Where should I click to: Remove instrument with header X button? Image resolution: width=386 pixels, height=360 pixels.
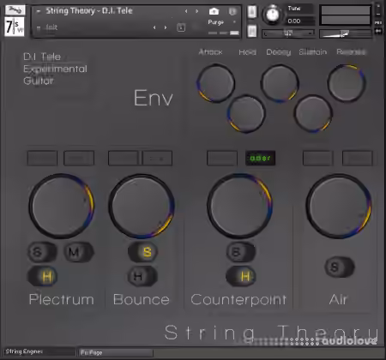tap(378, 7)
